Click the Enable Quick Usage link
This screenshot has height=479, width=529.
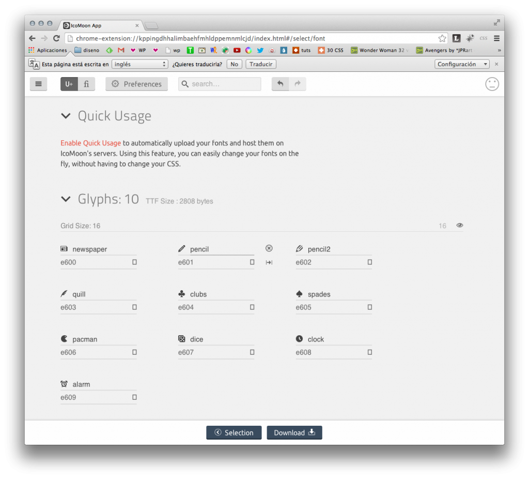point(90,143)
